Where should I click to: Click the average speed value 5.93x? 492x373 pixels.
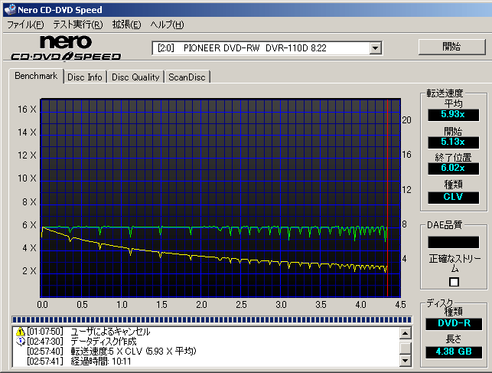pos(453,115)
